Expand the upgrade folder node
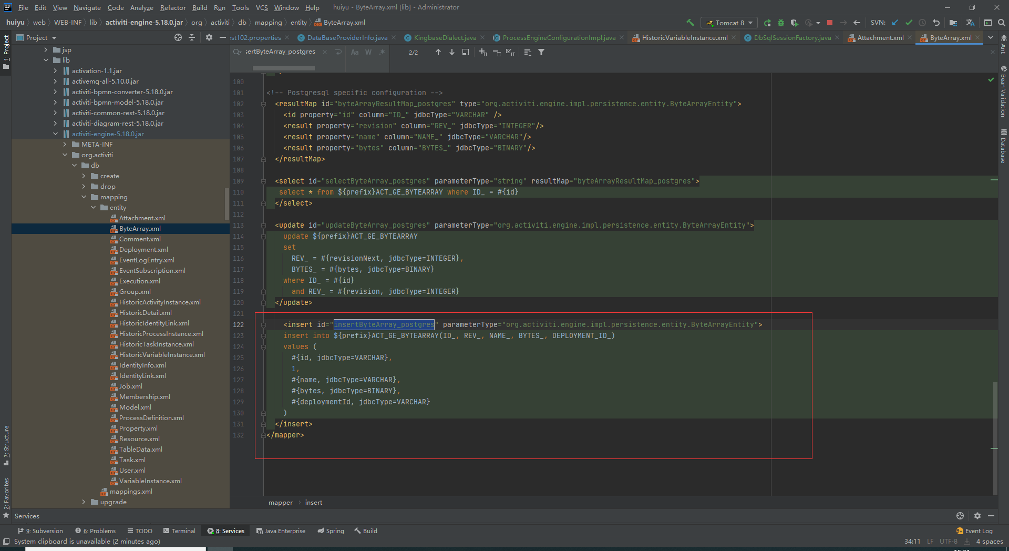This screenshot has width=1009, height=551. pos(84,502)
